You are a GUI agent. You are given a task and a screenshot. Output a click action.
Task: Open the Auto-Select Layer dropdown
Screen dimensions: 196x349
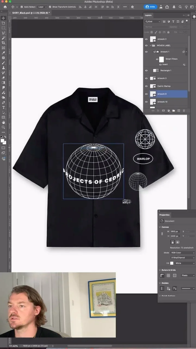42,7
